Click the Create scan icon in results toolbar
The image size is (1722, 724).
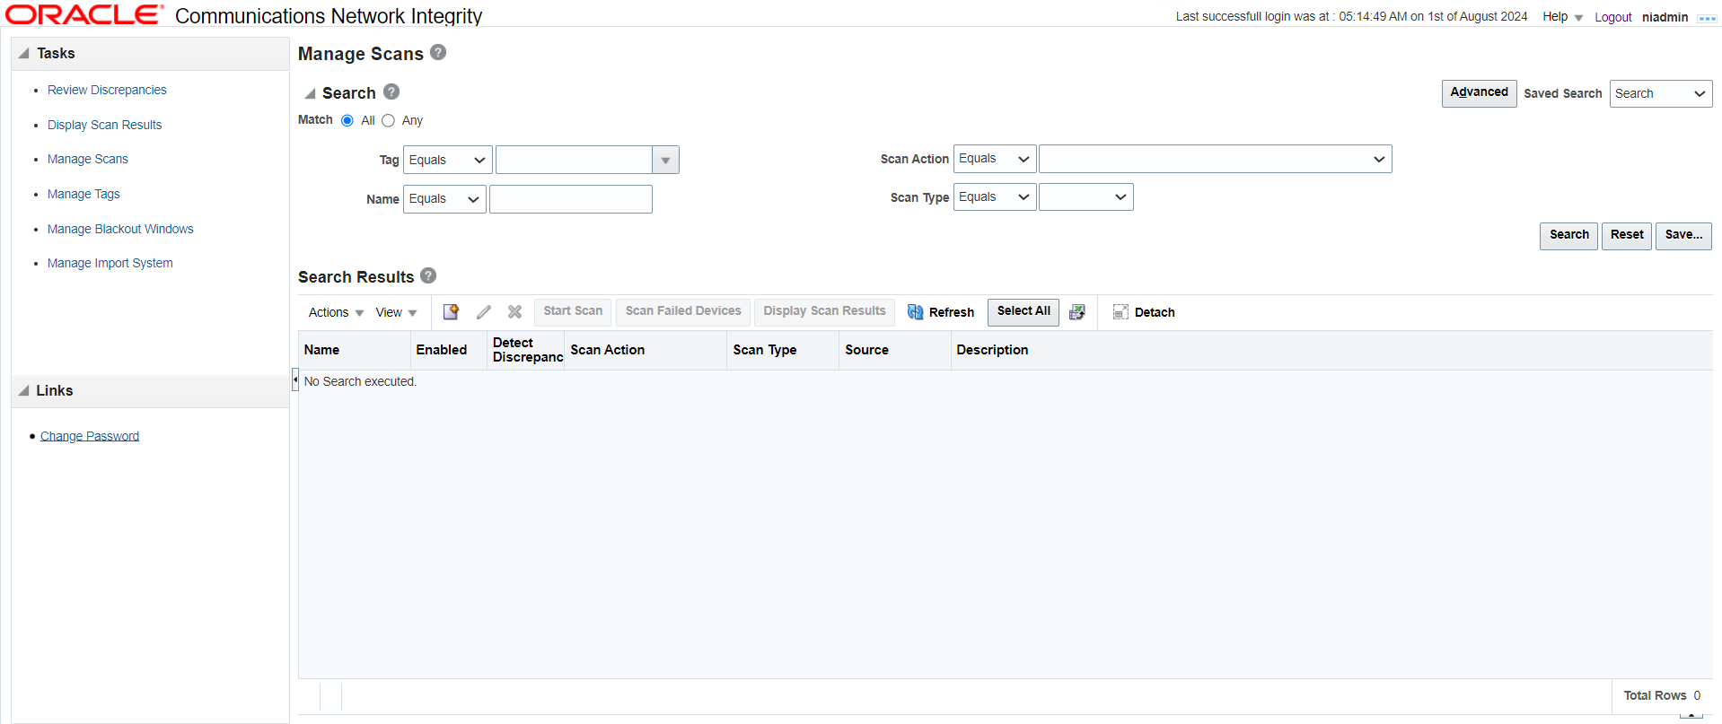click(451, 312)
